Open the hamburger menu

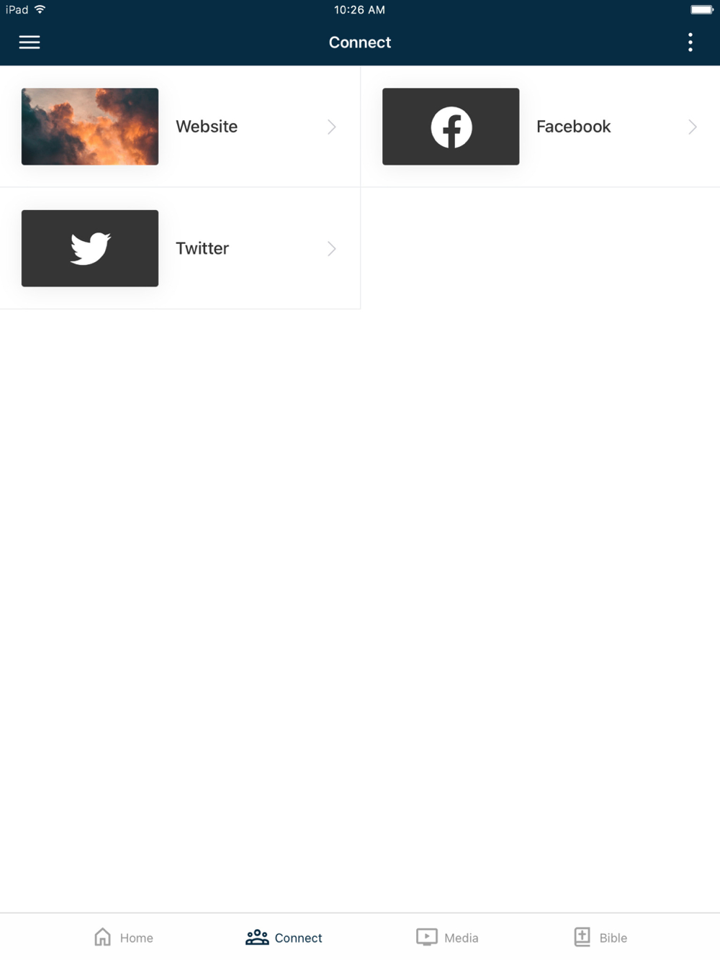(x=30, y=42)
